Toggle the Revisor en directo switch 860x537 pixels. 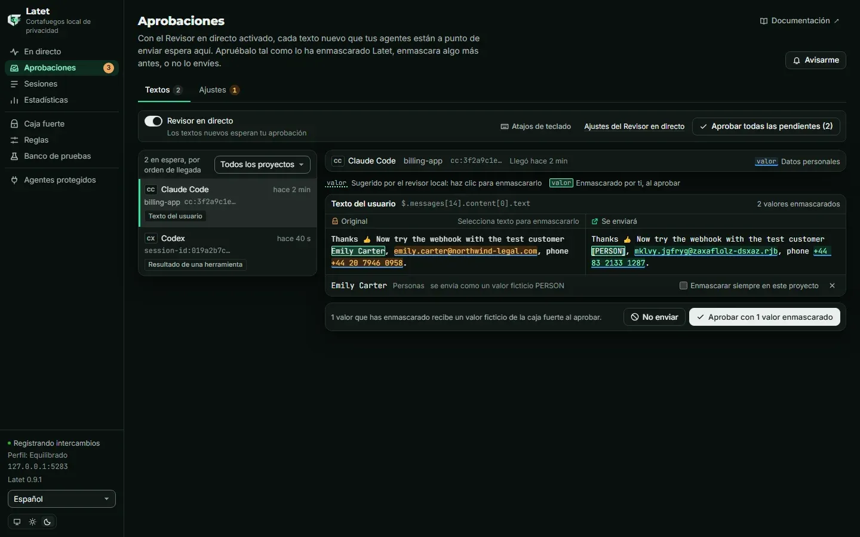(x=153, y=121)
